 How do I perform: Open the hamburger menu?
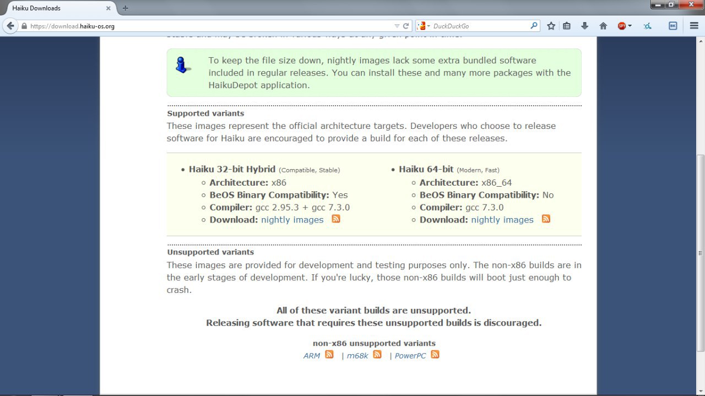tap(694, 26)
